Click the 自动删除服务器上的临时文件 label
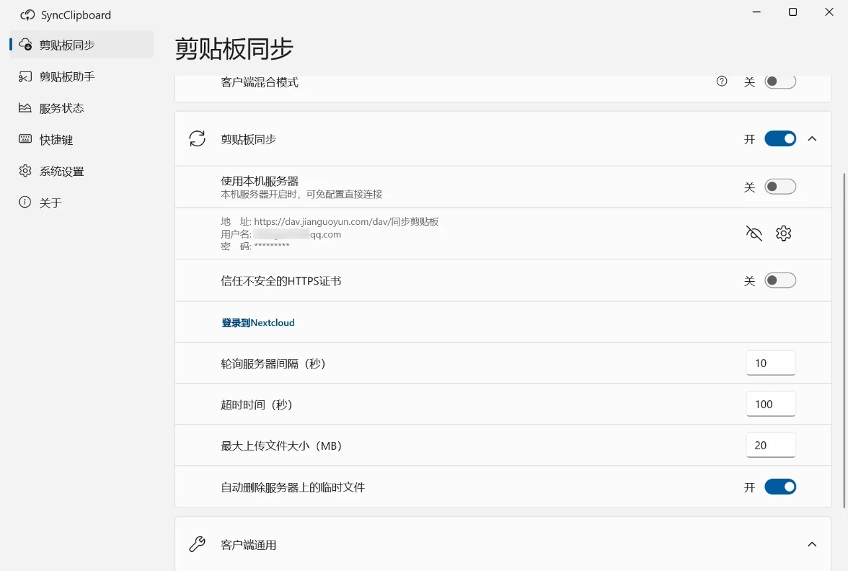Image resolution: width=848 pixels, height=571 pixels. click(293, 488)
